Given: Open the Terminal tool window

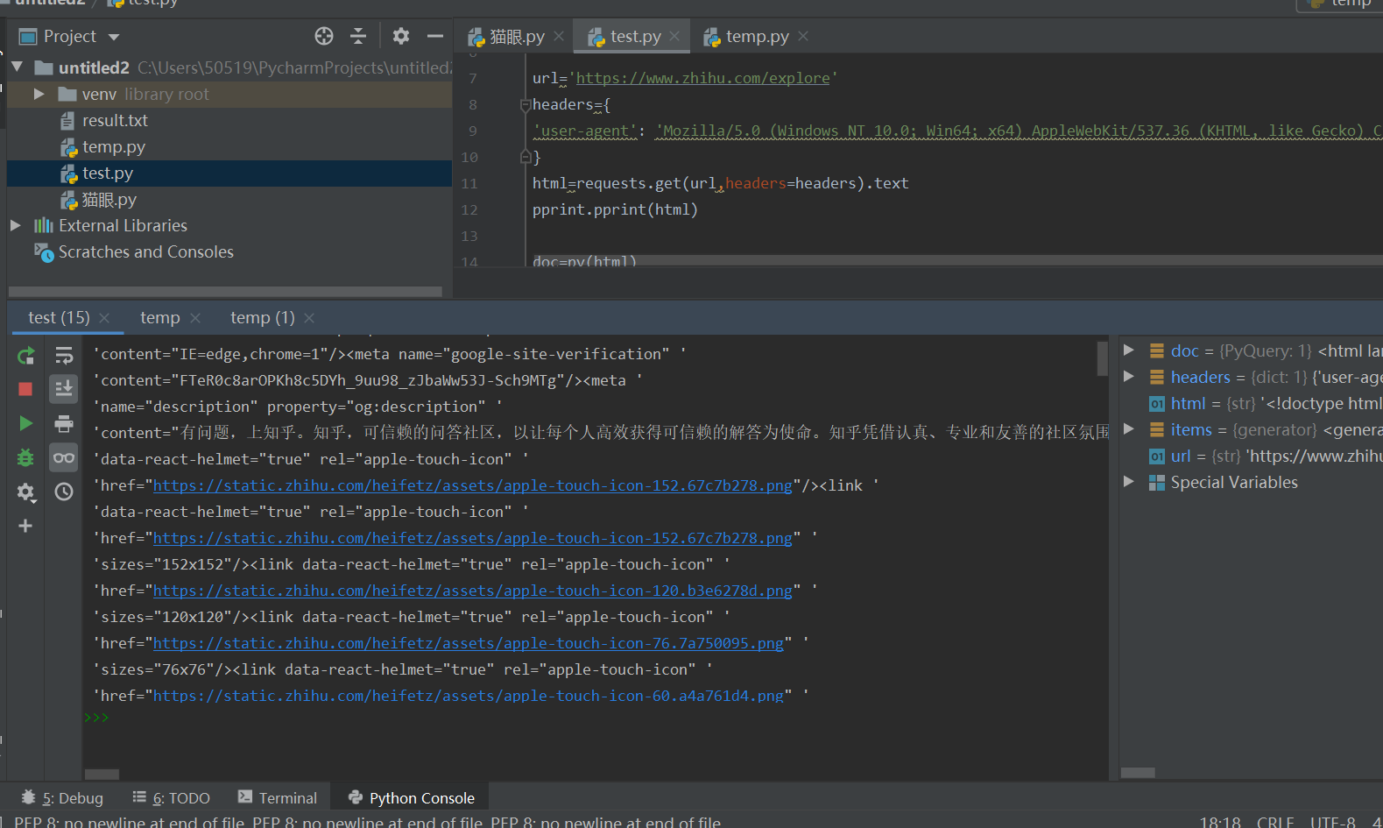Looking at the screenshot, I should [x=278, y=798].
